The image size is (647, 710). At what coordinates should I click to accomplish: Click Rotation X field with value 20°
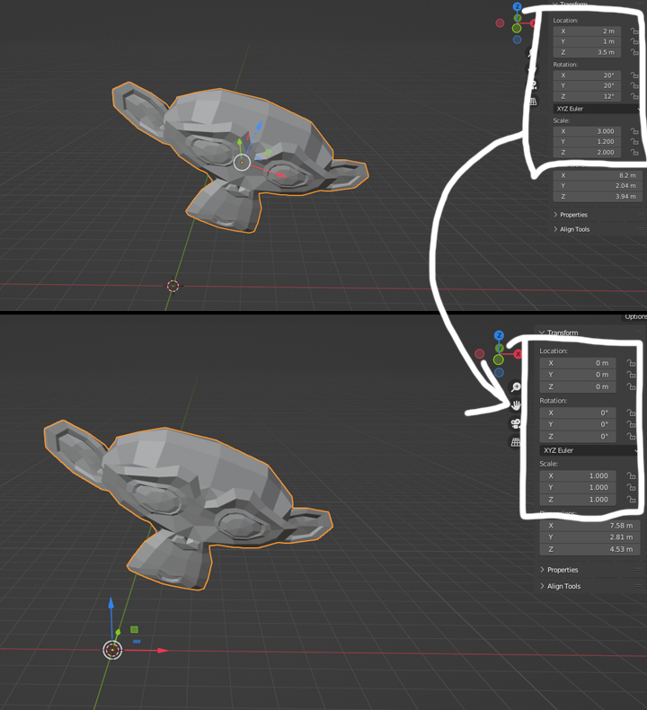tap(587, 75)
